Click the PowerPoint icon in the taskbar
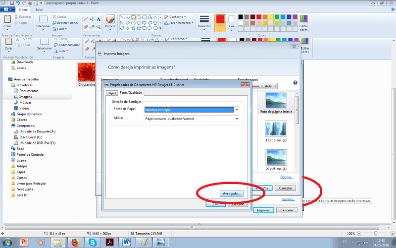This screenshot has height=248, width=396. 24,242
